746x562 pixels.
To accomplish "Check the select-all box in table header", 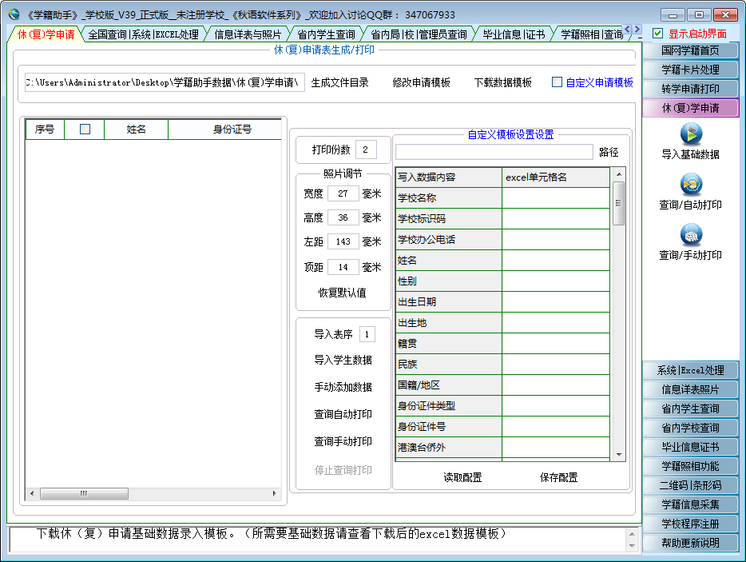I will click(85, 129).
